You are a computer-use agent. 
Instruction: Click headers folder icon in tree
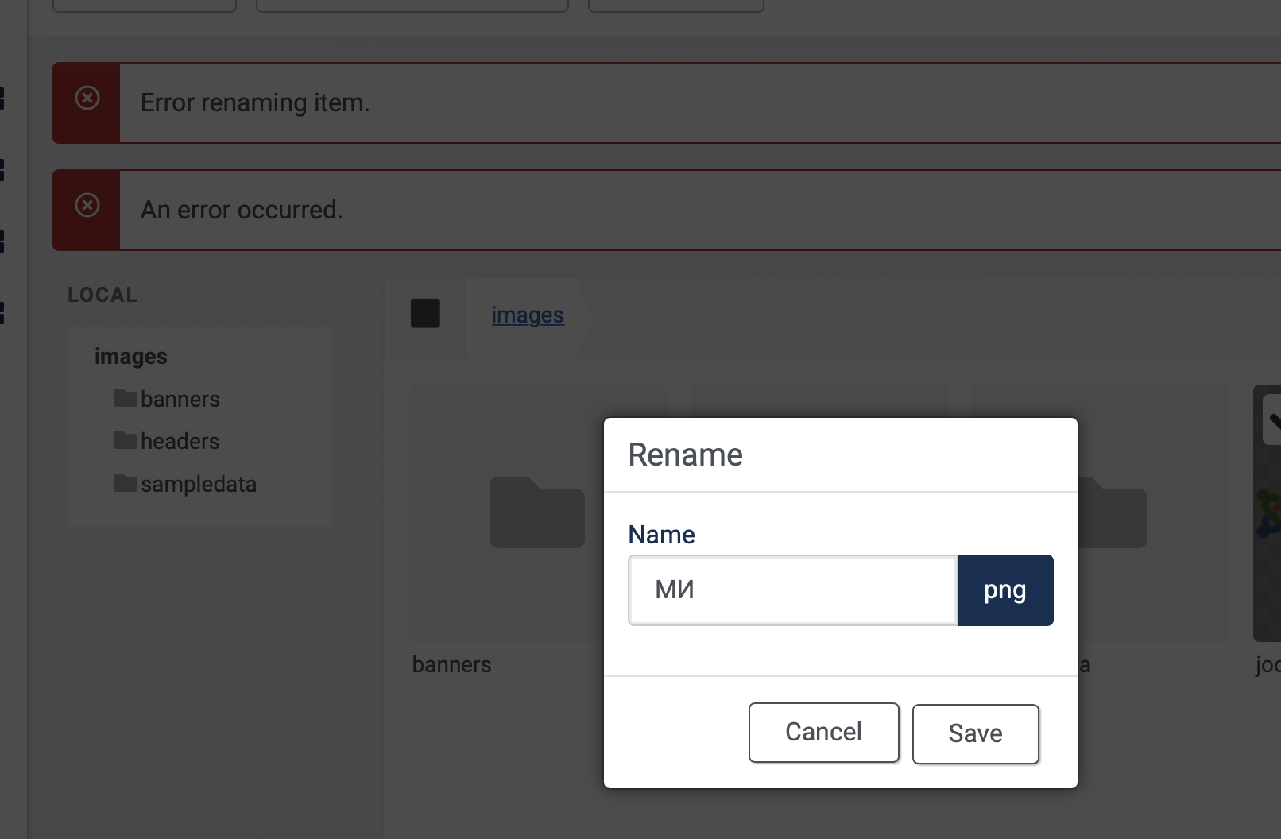tap(126, 439)
